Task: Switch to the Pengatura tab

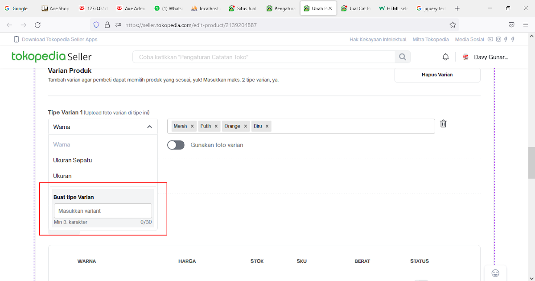Action: [281, 8]
